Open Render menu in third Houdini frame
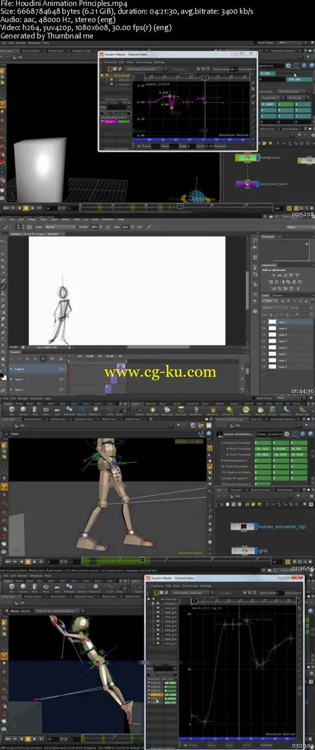The width and height of the screenshot is (315, 750). coord(22,398)
